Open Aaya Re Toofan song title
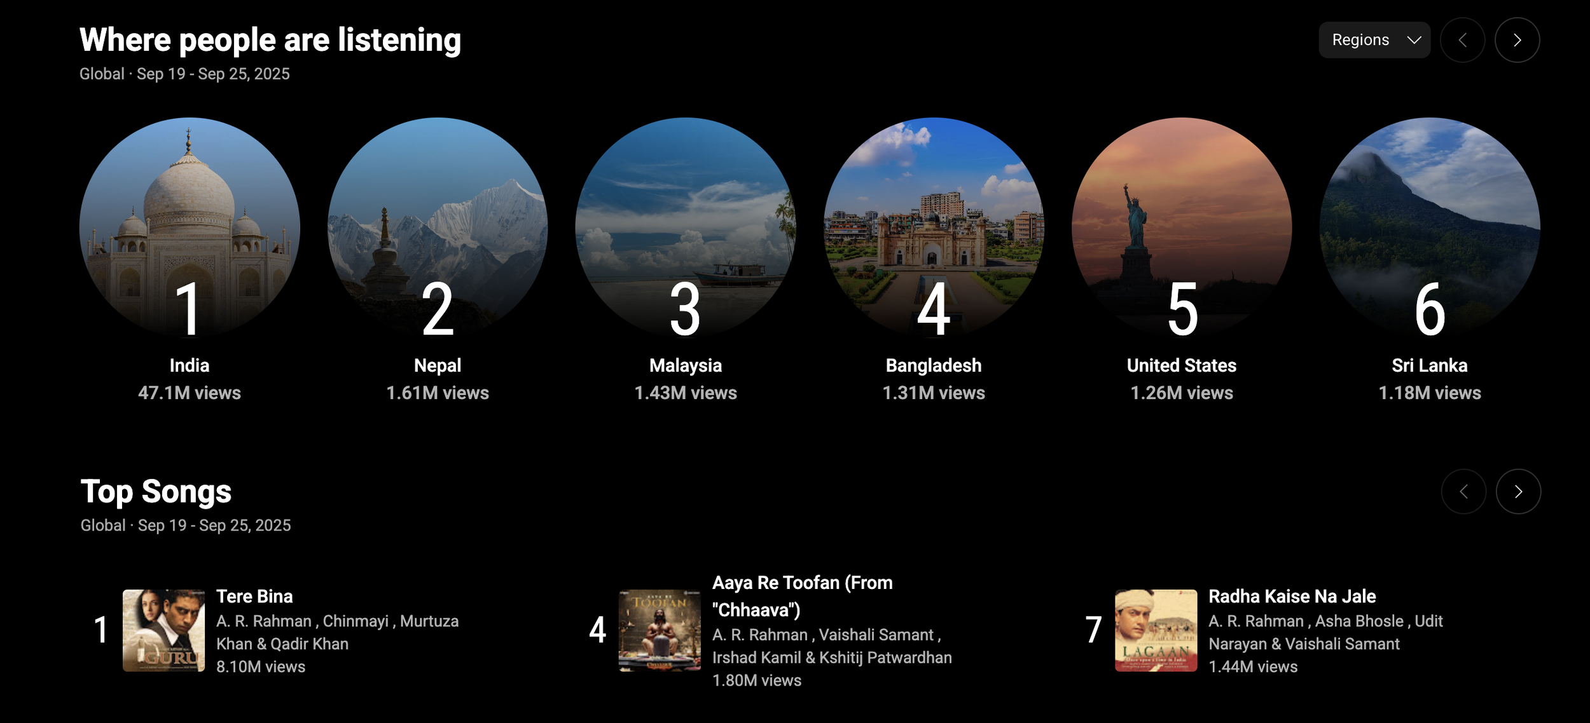 (x=803, y=596)
